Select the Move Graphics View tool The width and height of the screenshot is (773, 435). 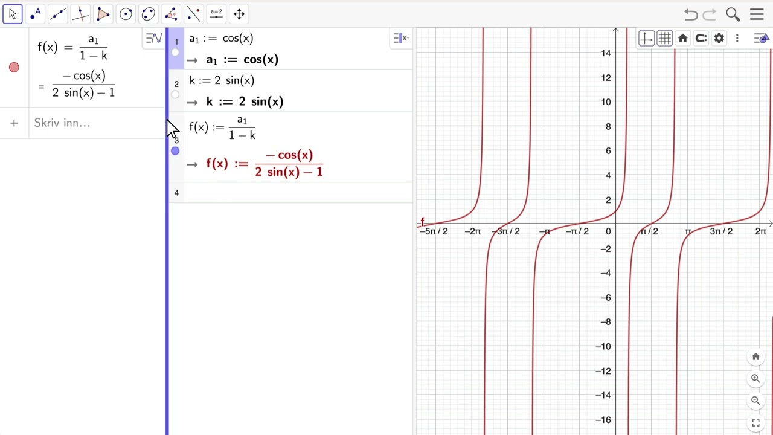coord(239,14)
